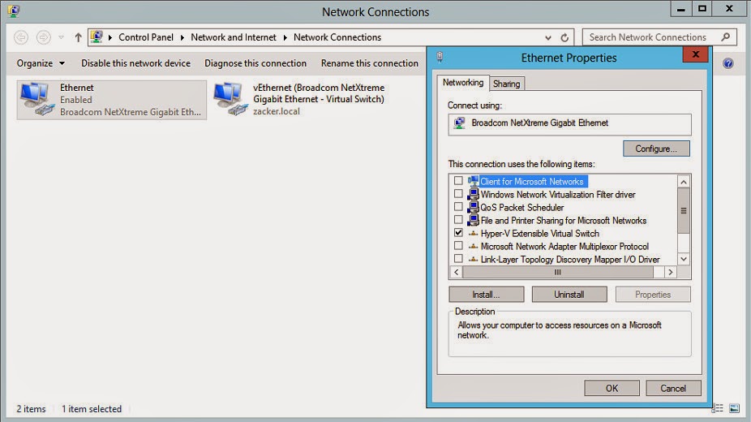Click Network Connections window title icon
Viewport: 751px width, 422px height.
[x=14, y=11]
